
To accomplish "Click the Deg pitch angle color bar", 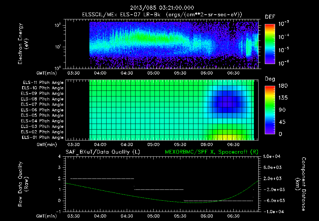I will pyautogui.click(x=270, y=110).
